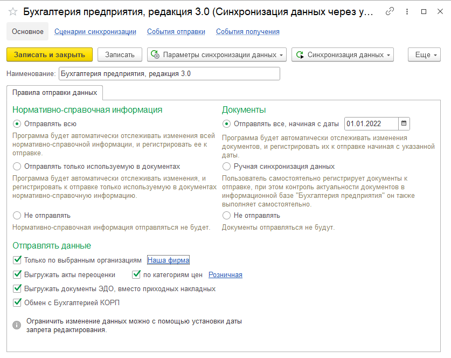Click the start date field 01.01.2022
The height and width of the screenshot is (358, 451).
point(371,124)
